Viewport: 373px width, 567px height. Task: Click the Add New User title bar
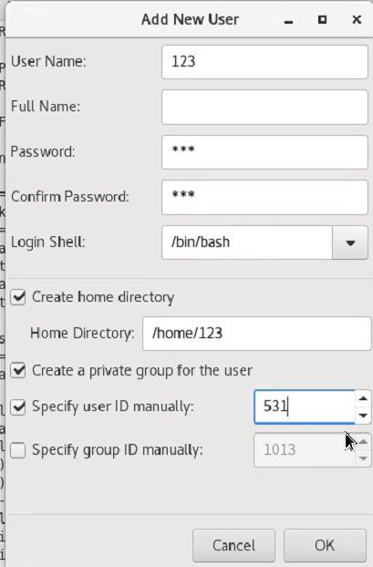[x=190, y=19]
